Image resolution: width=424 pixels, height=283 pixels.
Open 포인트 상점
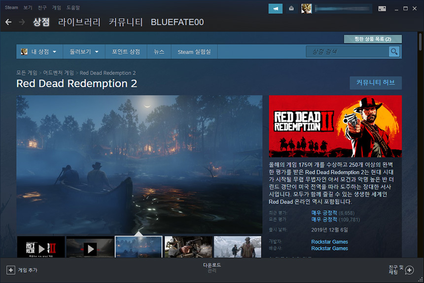pyautogui.click(x=126, y=51)
